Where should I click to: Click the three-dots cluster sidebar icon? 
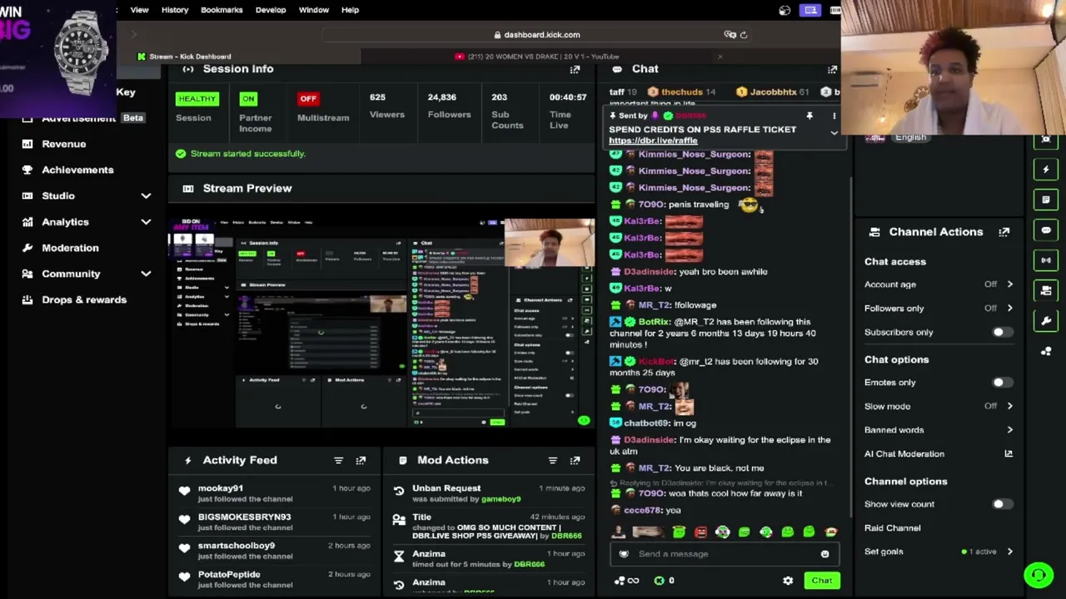tap(1046, 351)
